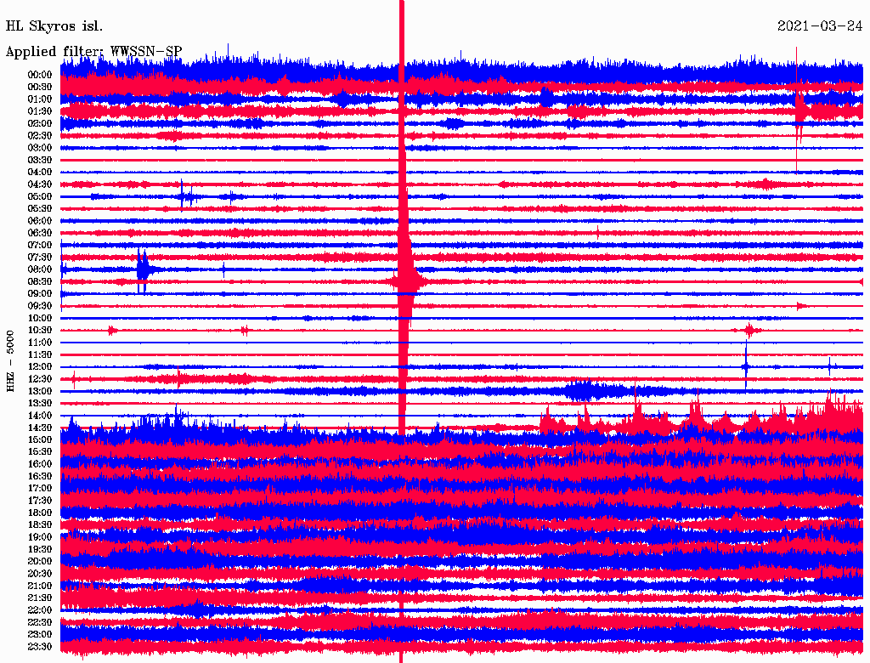Select the 18:00 time label
The height and width of the screenshot is (663, 870).
point(40,513)
